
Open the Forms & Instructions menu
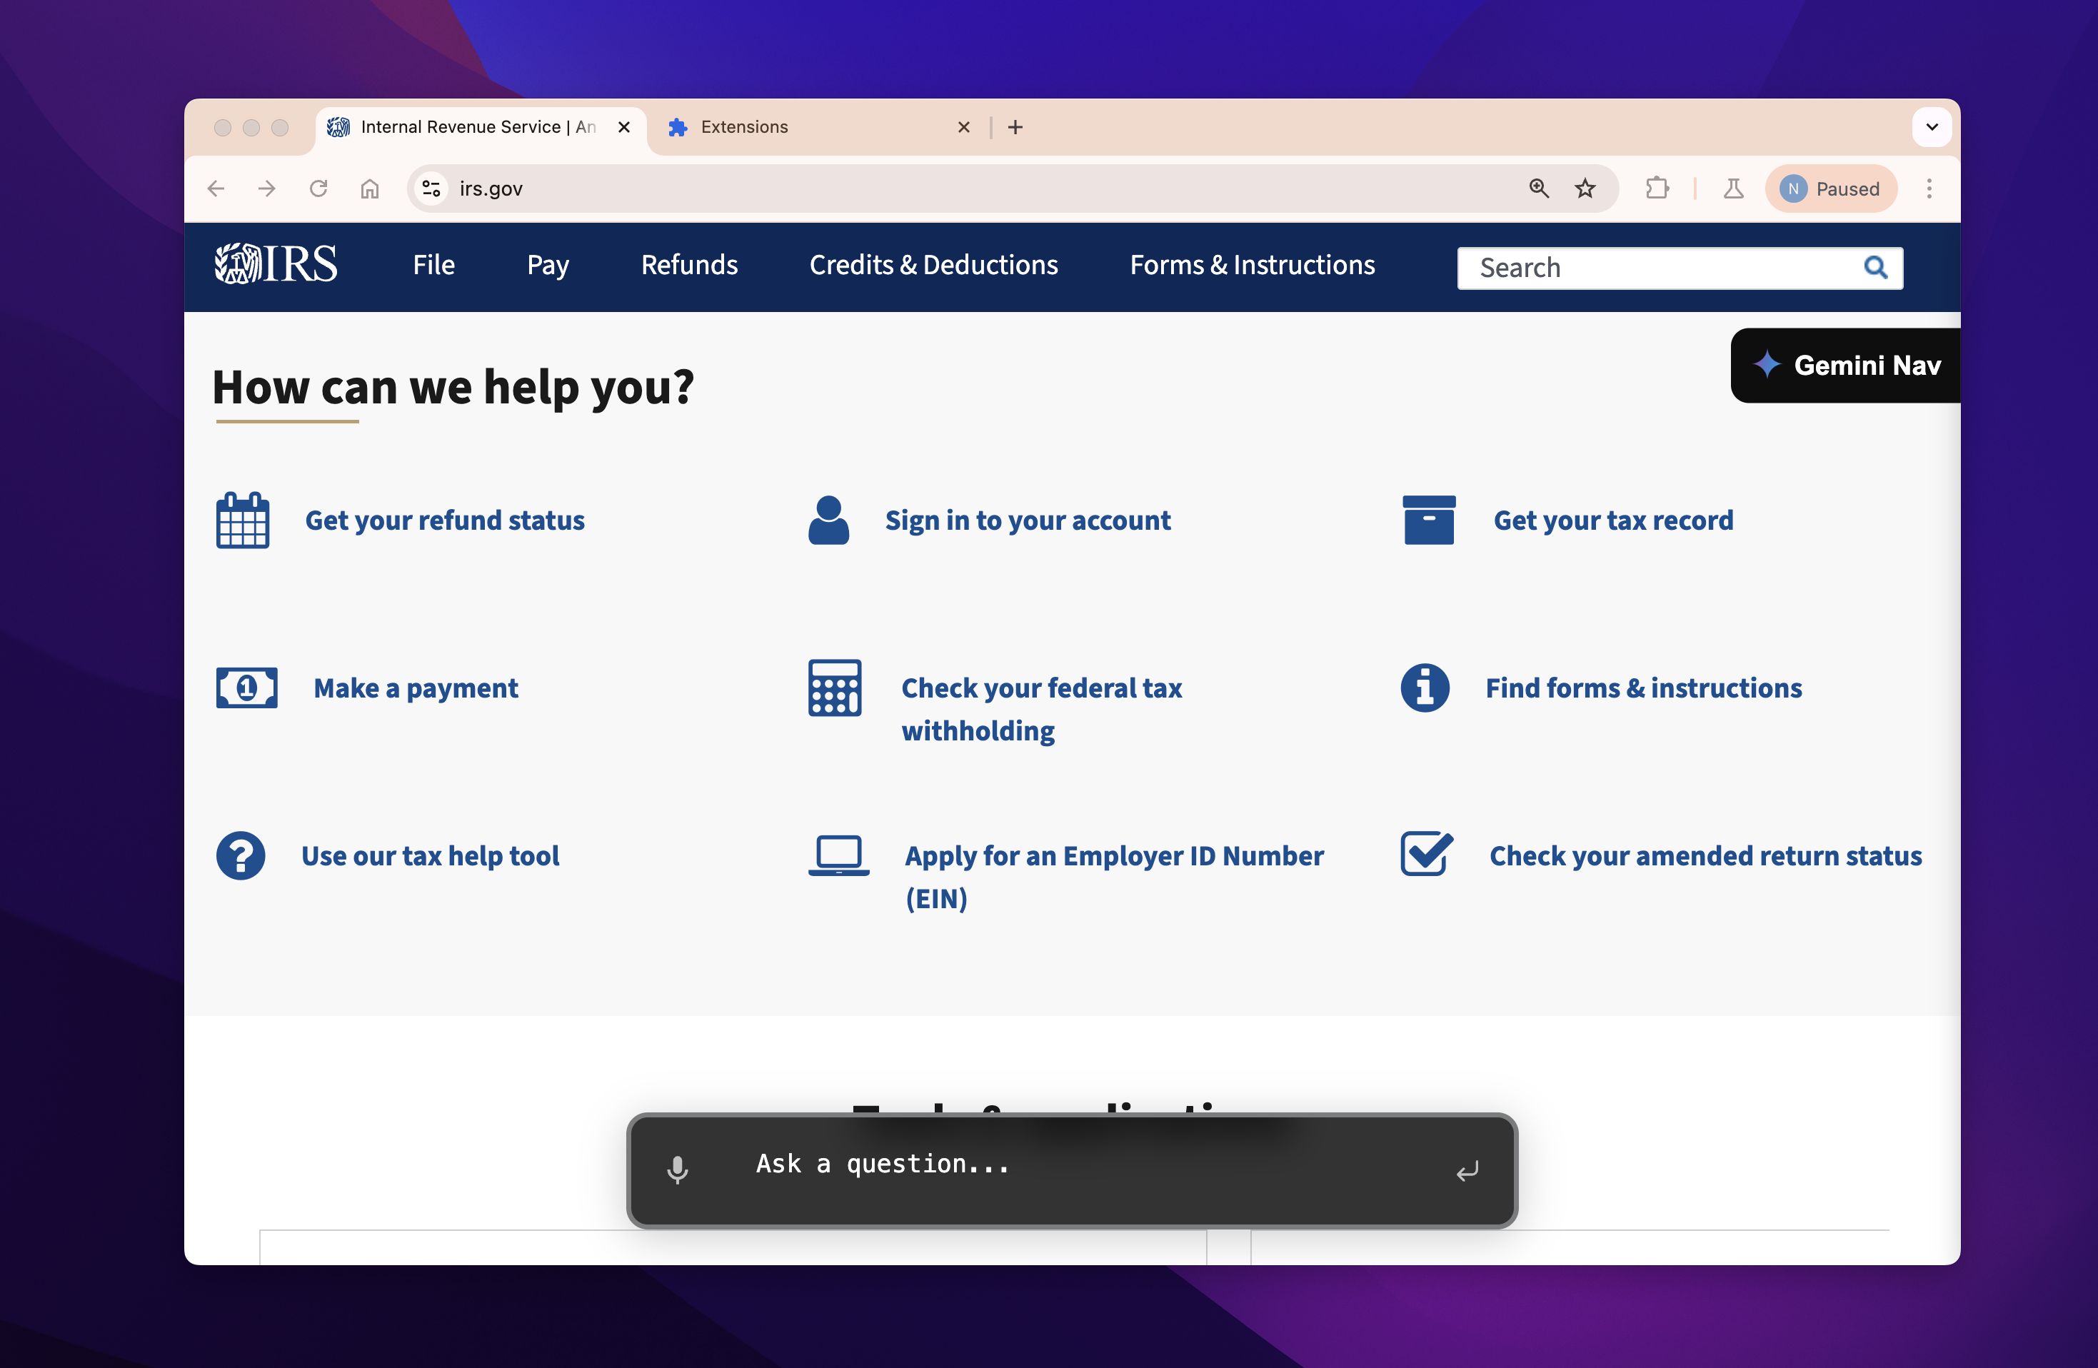[1252, 266]
